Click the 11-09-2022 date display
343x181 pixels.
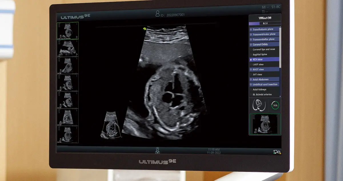pos(214,152)
